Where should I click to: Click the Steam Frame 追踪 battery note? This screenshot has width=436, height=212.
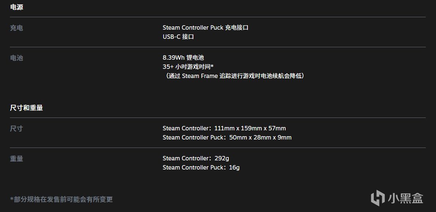tap(234, 76)
